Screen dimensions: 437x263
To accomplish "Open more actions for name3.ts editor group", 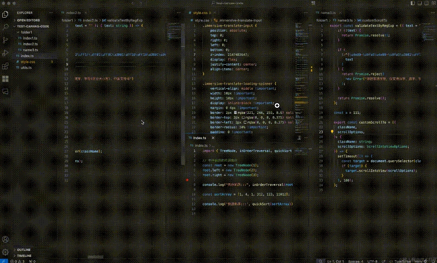I will click(434, 13).
